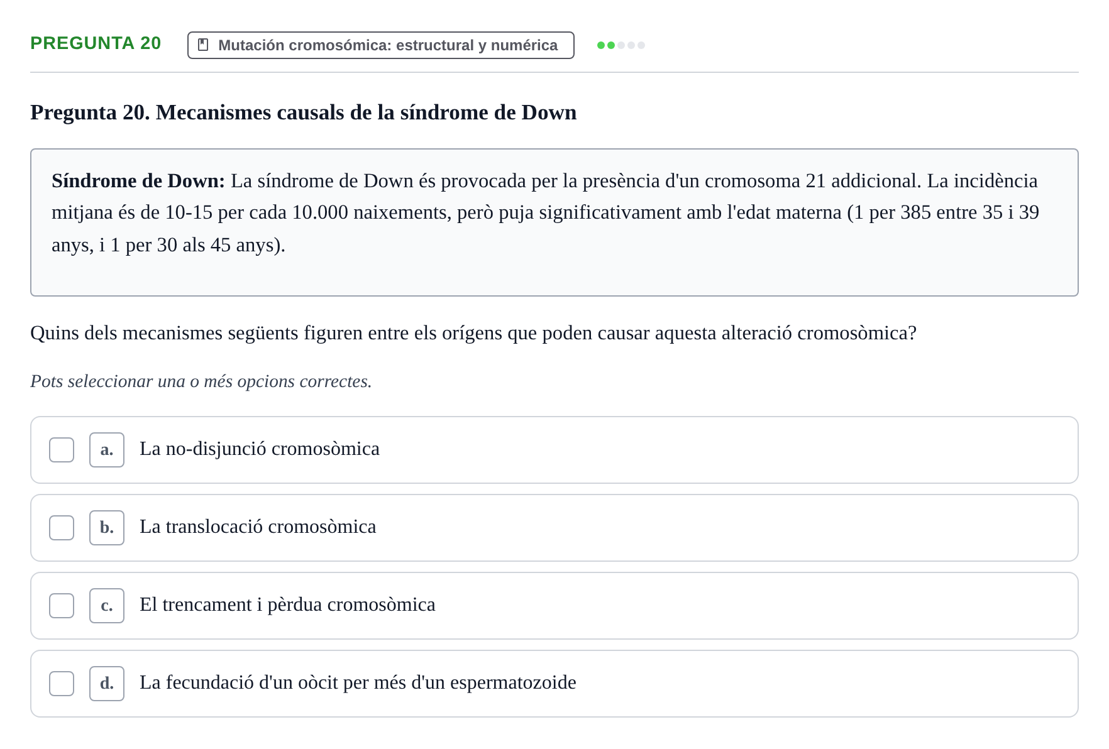Click the heading 'Mecanismes causals de la síndrome de Down'
1109x749 pixels.
(366, 112)
